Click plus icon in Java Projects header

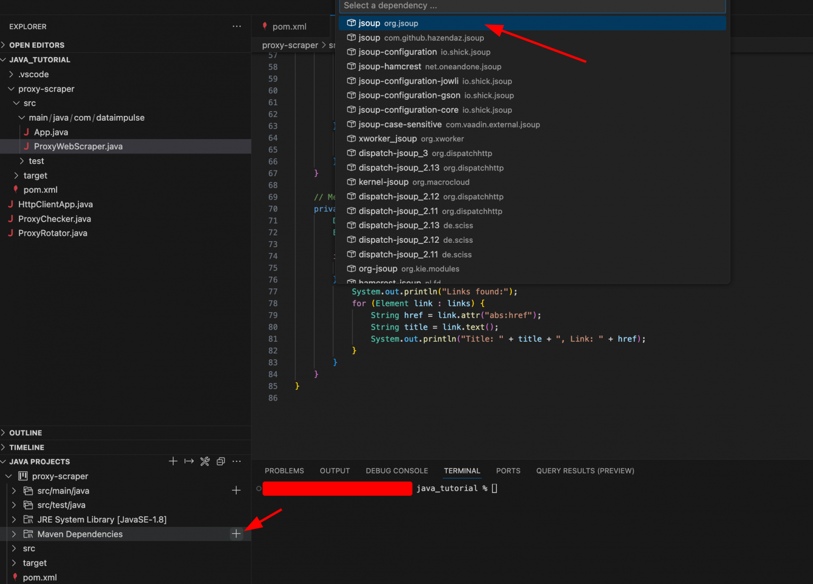point(173,461)
